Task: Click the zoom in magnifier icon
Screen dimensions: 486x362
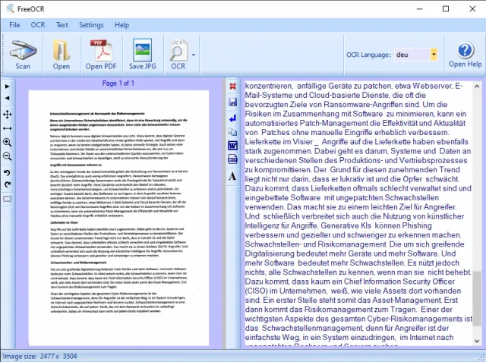Action: [x=7, y=142]
